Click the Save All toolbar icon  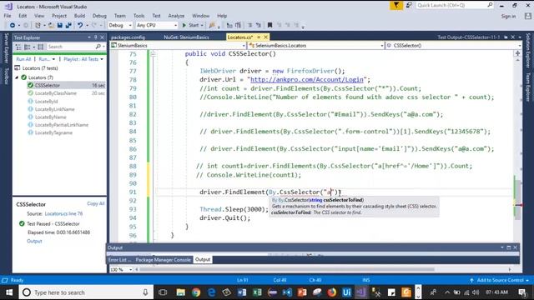coord(68,25)
